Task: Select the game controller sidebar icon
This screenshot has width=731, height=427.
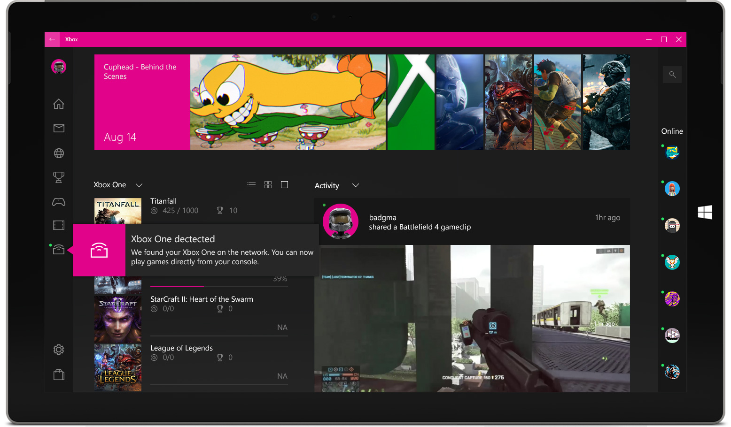Action: pyautogui.click(x=58, y=202)
